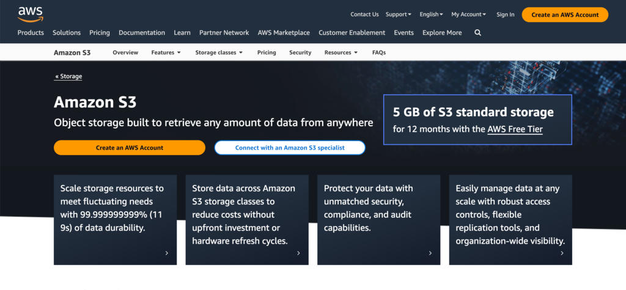Image resolution: width=626 pixels, height=290 pixels.
Task: Expand the My Account menu
Action: coord(468,15)
